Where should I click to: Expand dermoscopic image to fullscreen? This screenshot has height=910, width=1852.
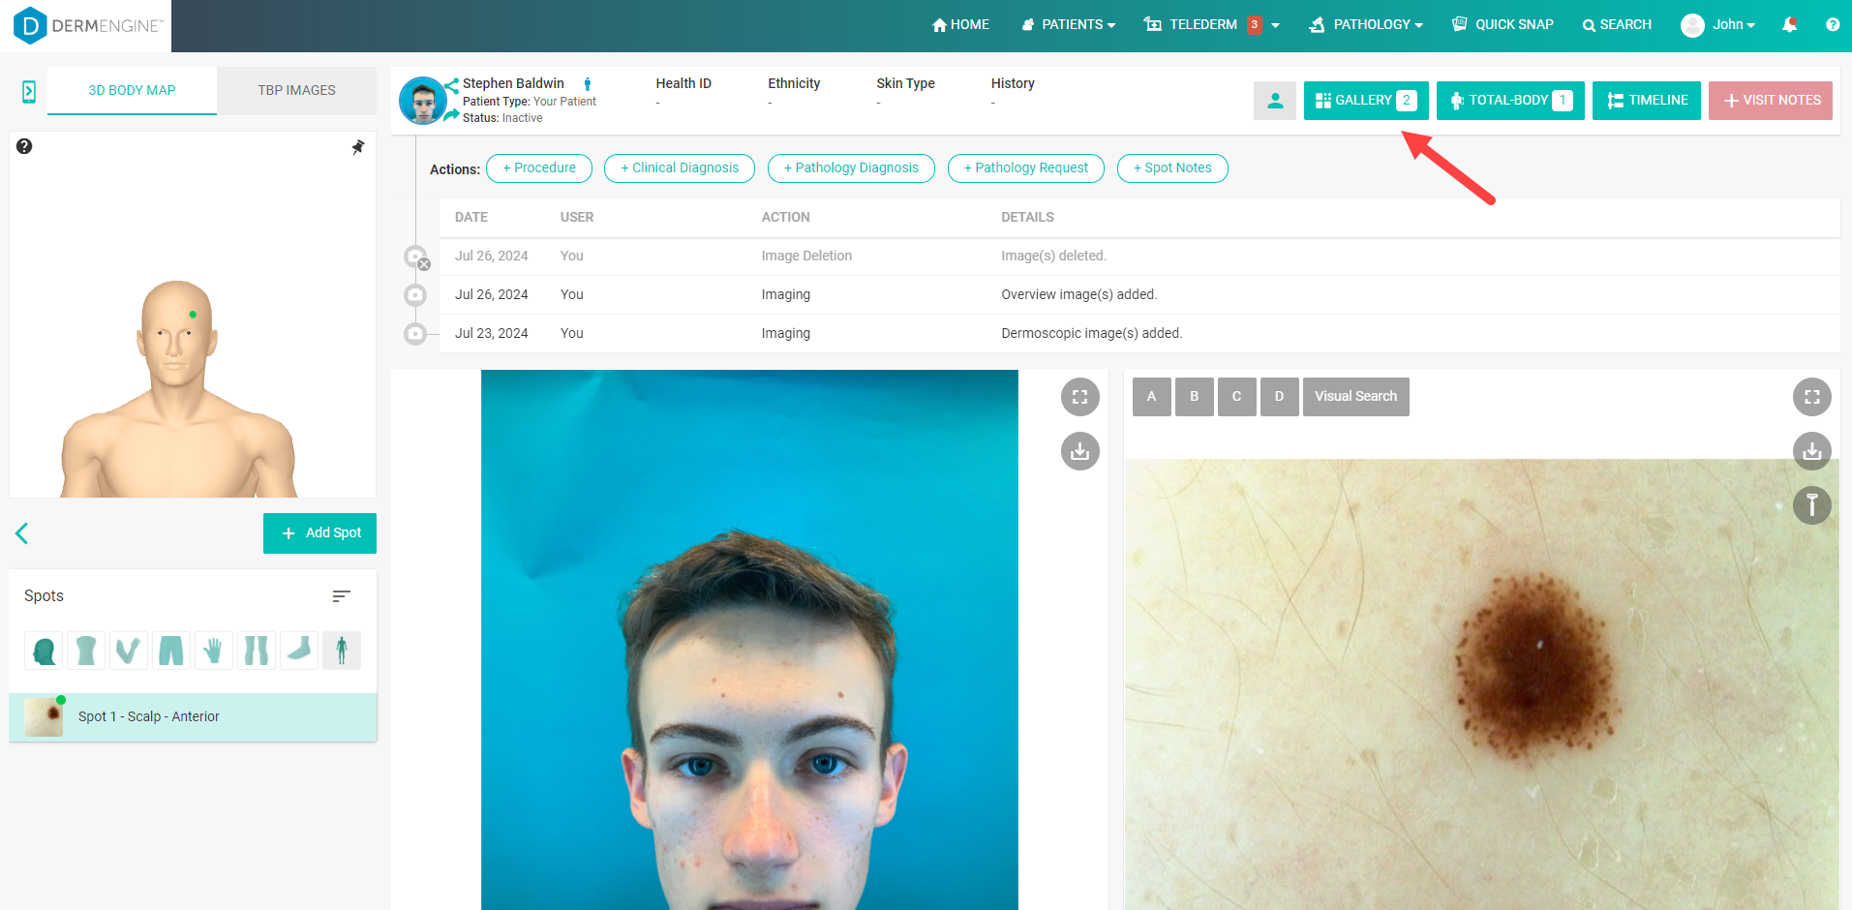tap(1812, 397)
